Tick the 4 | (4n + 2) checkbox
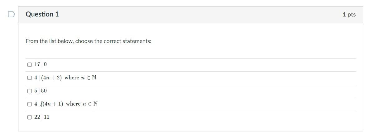This screenshot has height=132, width=370. coord(29,78)
